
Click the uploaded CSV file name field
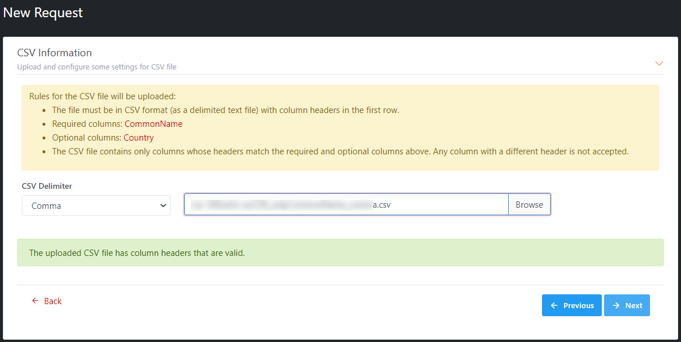click(346, 204)
